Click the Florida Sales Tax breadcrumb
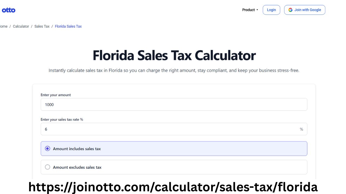The image size is (346, 194). pyautogui.click(x=68, y=26)
